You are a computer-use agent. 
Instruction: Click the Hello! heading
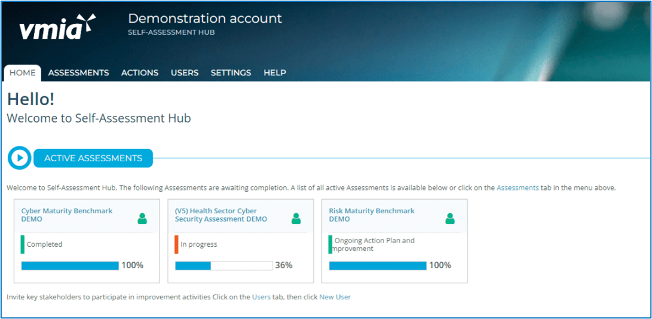[x=30, y=99]
